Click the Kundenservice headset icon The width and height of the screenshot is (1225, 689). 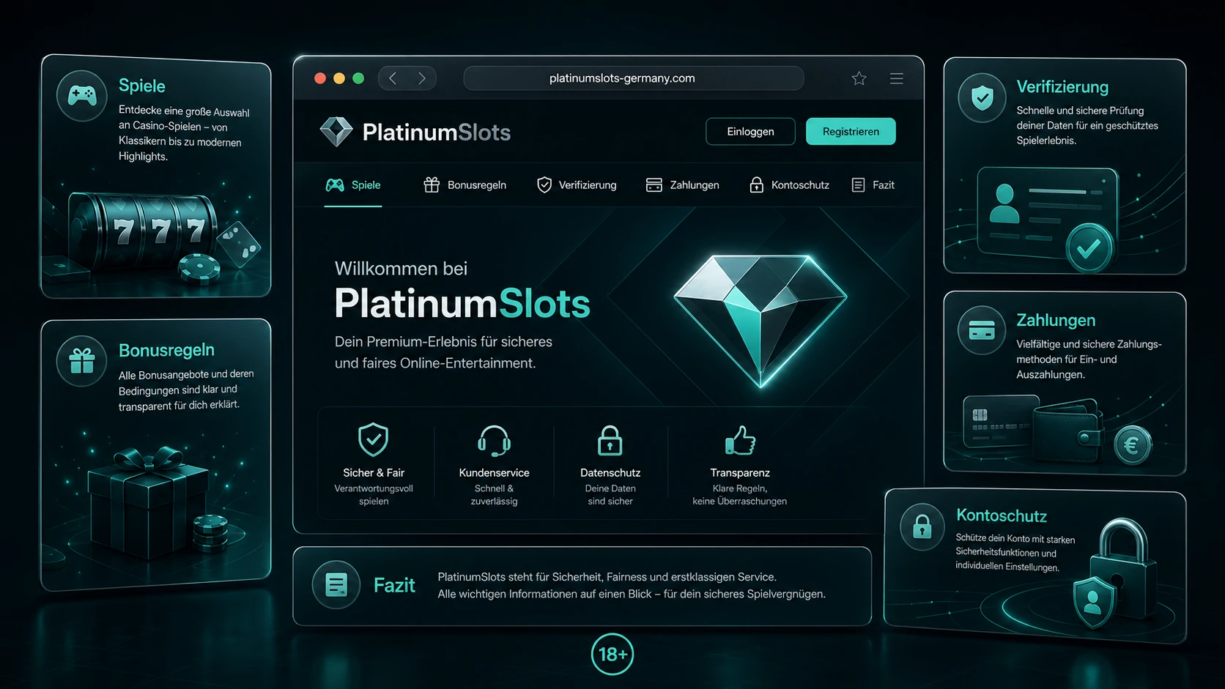click(494, 441)
